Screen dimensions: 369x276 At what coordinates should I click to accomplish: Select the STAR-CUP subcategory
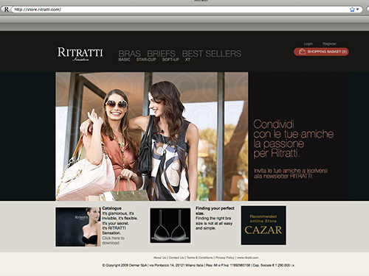tap(146, 60)
